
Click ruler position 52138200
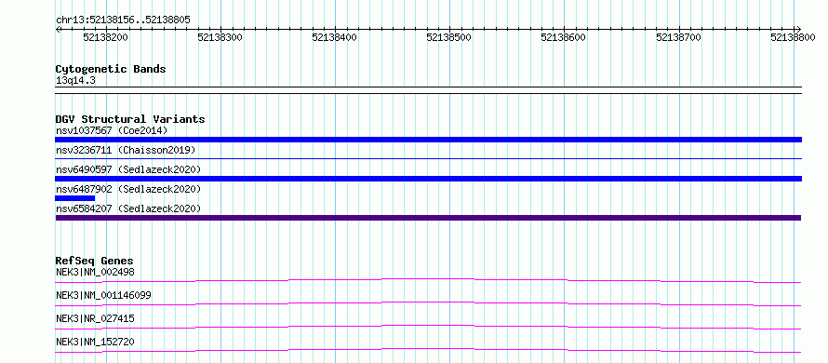coord(106,37)
